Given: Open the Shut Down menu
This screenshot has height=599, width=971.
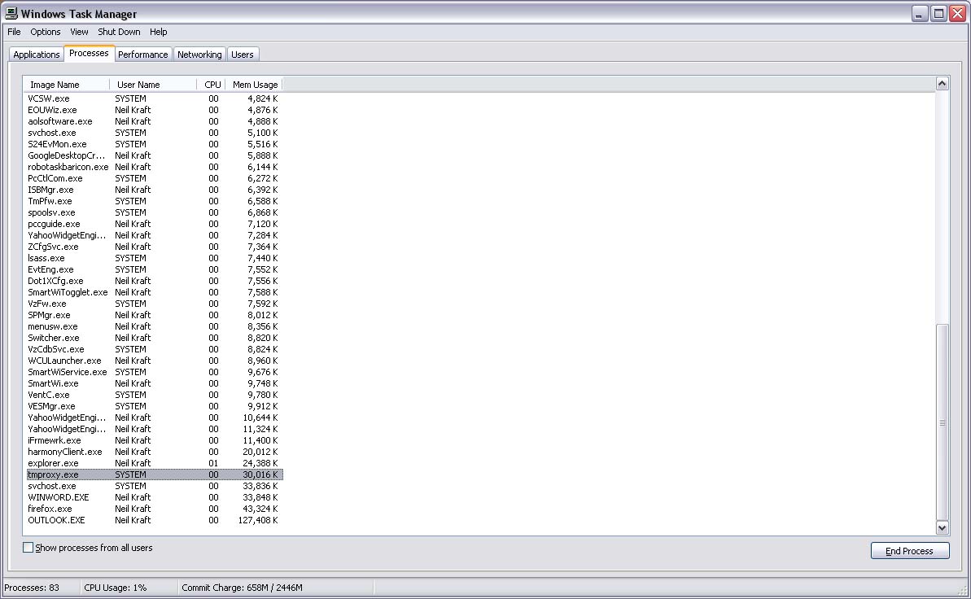Looking at the screenshot, I should pyautogui.click(x=119, y=32).
